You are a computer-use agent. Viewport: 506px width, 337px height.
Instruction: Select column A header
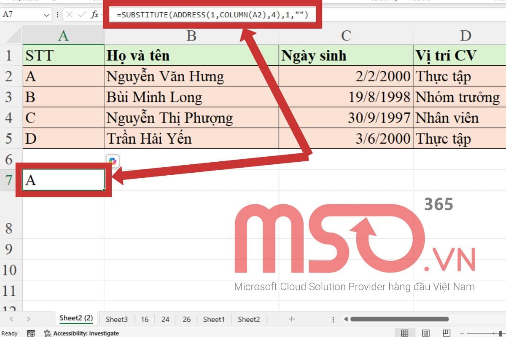tap(63, 35)
